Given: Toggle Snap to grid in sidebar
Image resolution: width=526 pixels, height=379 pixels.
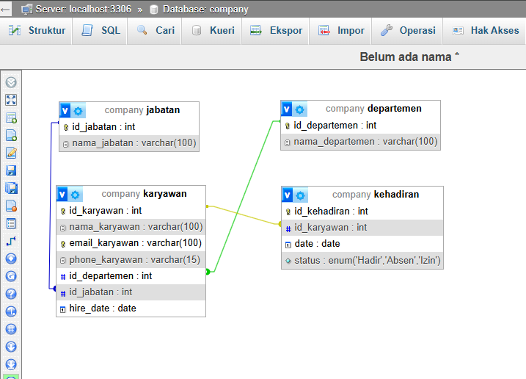Looking at the screenshot, I should 11,329.
